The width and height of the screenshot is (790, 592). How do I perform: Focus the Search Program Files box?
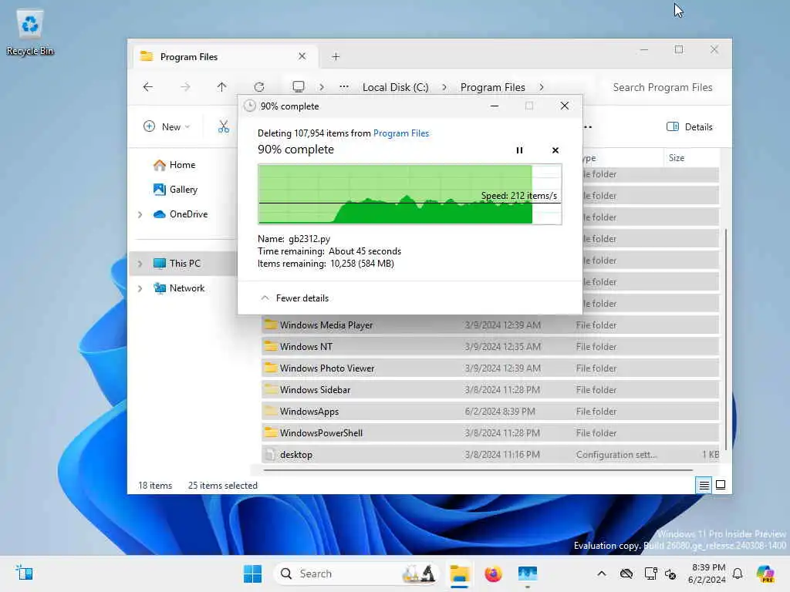[x=662, y=87]
